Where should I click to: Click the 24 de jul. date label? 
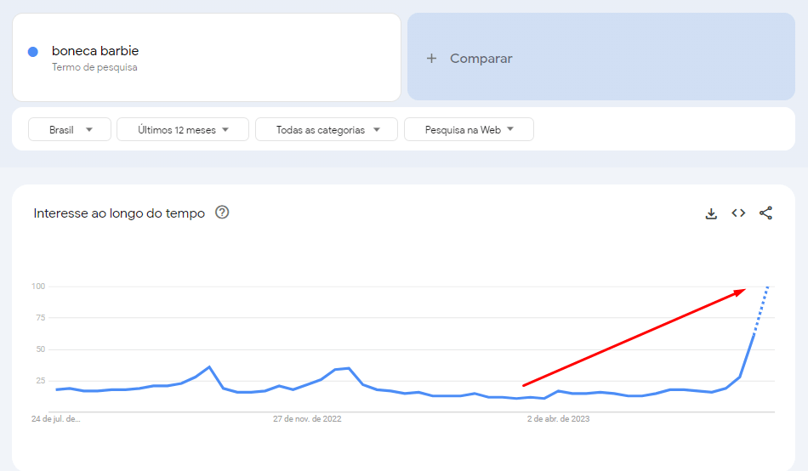[55, 419]
